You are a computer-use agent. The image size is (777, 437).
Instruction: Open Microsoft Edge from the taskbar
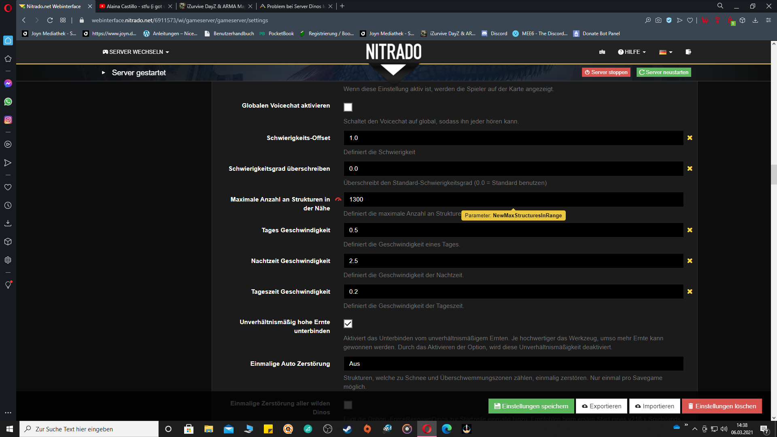447,429
